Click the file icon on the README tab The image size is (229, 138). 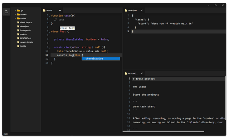pyautogui.click(x=126, y=73)
